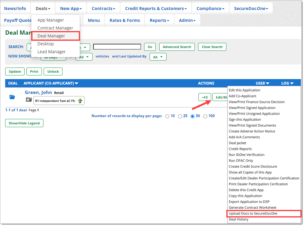The width and height of the screenshot is (304, 226).
Task: Click the green up-arrow status icon
Action: click(x=80, y=101)
